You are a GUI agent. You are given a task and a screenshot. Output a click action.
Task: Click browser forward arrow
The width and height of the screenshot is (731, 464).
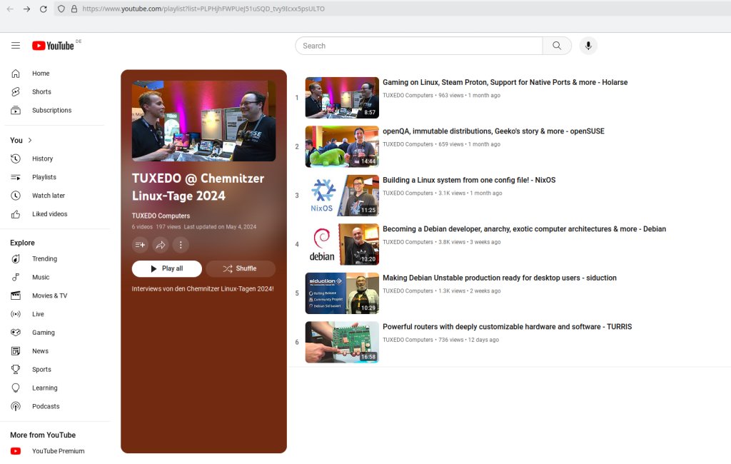point(26,9)
